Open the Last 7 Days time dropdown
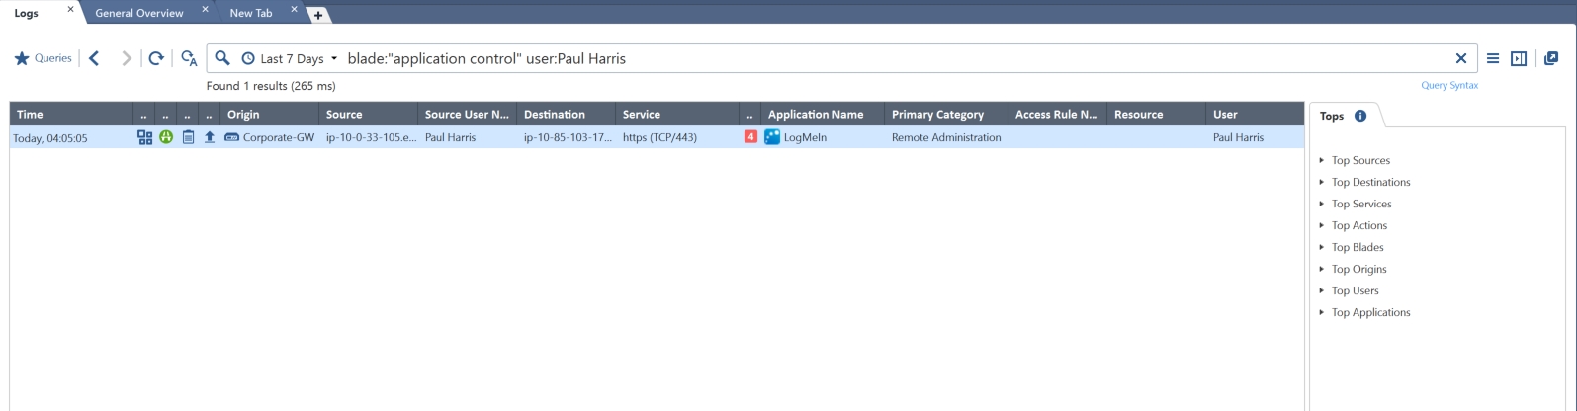Screen dimensions: 1577x411 click(x=291, y=59)
